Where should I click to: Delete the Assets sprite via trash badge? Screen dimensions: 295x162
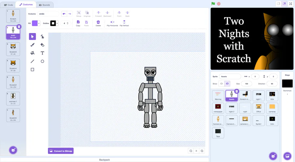(237, 91)
